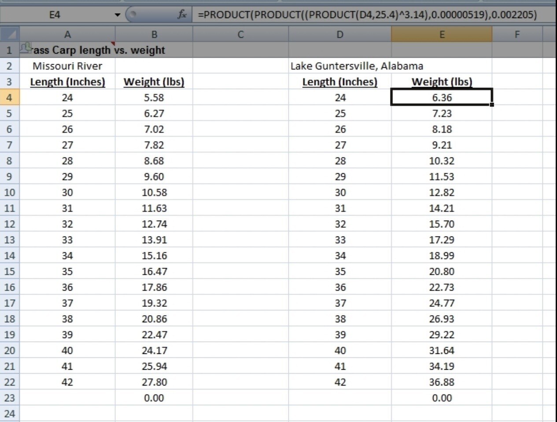Select row 1 header
The height and width of the screenshot is (422, 557).
coord(10,50)
